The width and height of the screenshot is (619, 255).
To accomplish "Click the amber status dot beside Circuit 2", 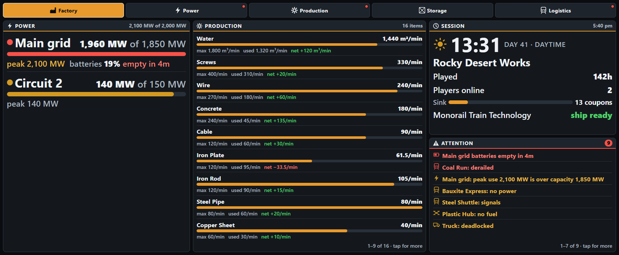I will pyautogui.click(x=10, y=83).
